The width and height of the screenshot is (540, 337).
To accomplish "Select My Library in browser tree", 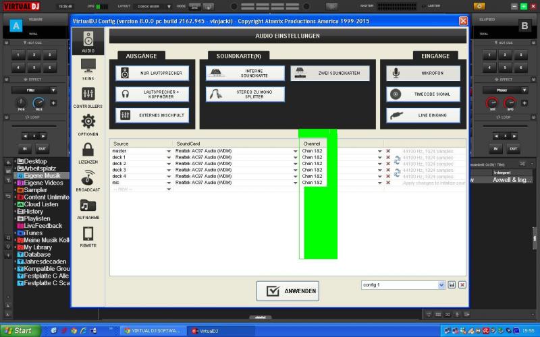I will coord(35,247).
